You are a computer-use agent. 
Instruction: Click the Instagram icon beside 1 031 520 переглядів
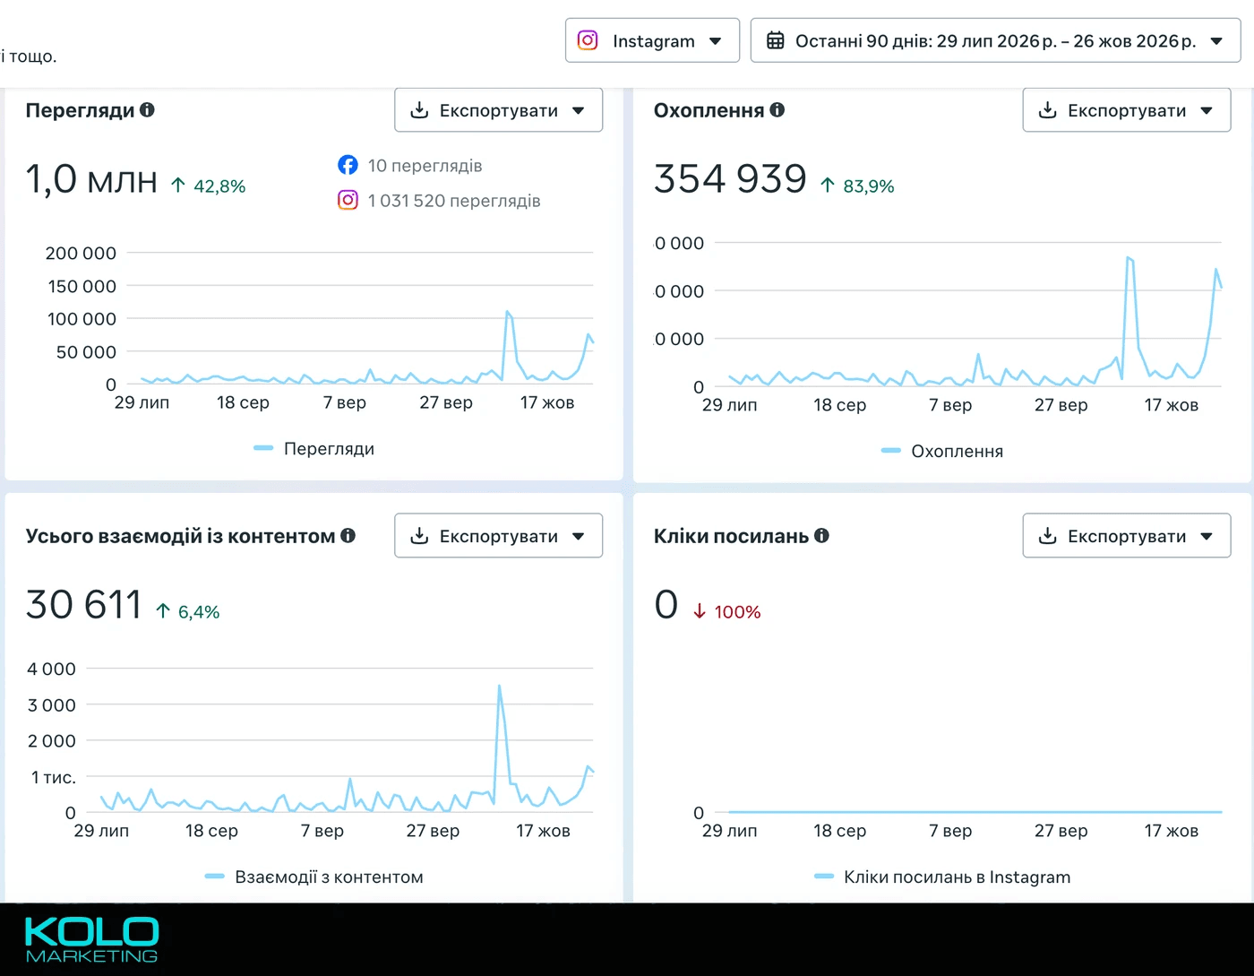point(348,200)
